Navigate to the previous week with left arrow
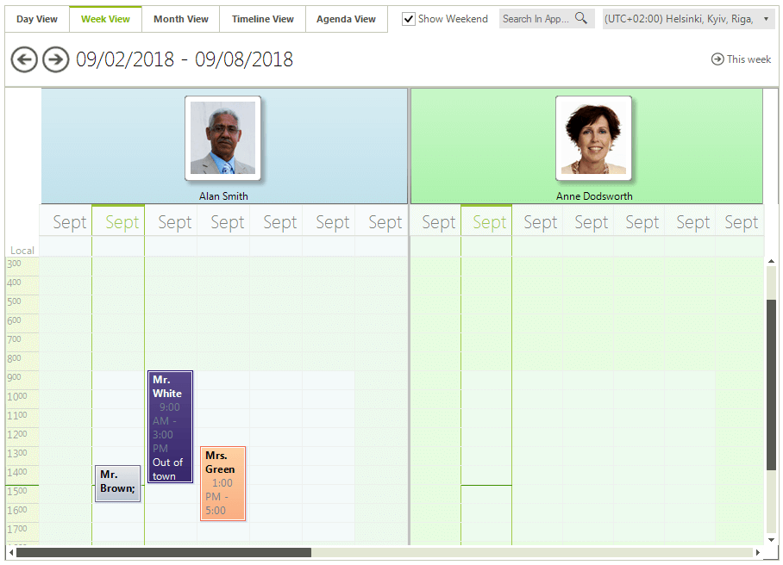The height and width of the screenshot is (565, 783). pyautogui.click(x=24, y=59)
